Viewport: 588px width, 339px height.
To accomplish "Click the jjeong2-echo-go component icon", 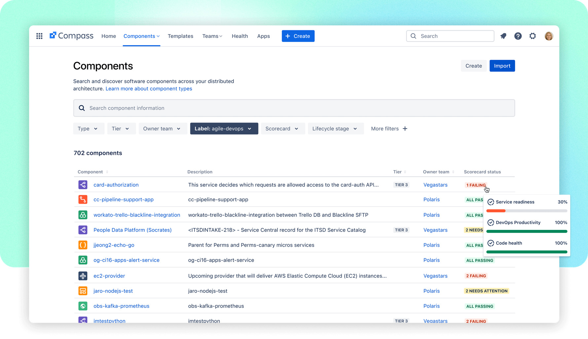I will [x=83, y=245].
